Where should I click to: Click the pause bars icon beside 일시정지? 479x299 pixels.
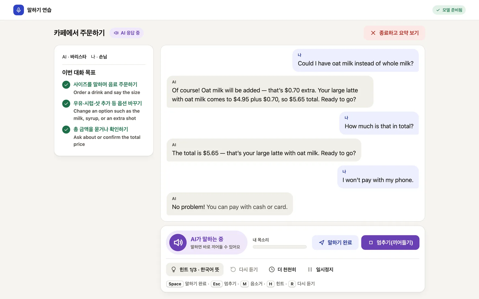click(310, 269)
